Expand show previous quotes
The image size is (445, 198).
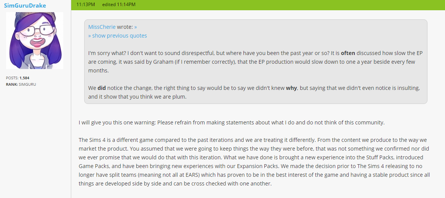(117, 36)
